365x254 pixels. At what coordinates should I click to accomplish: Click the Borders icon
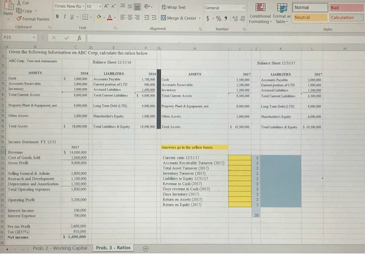pyautogui.click(x=86, y=17)
